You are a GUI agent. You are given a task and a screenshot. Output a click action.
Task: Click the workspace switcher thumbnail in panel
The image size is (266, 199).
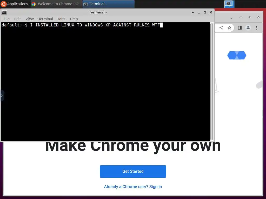point(229,4)
